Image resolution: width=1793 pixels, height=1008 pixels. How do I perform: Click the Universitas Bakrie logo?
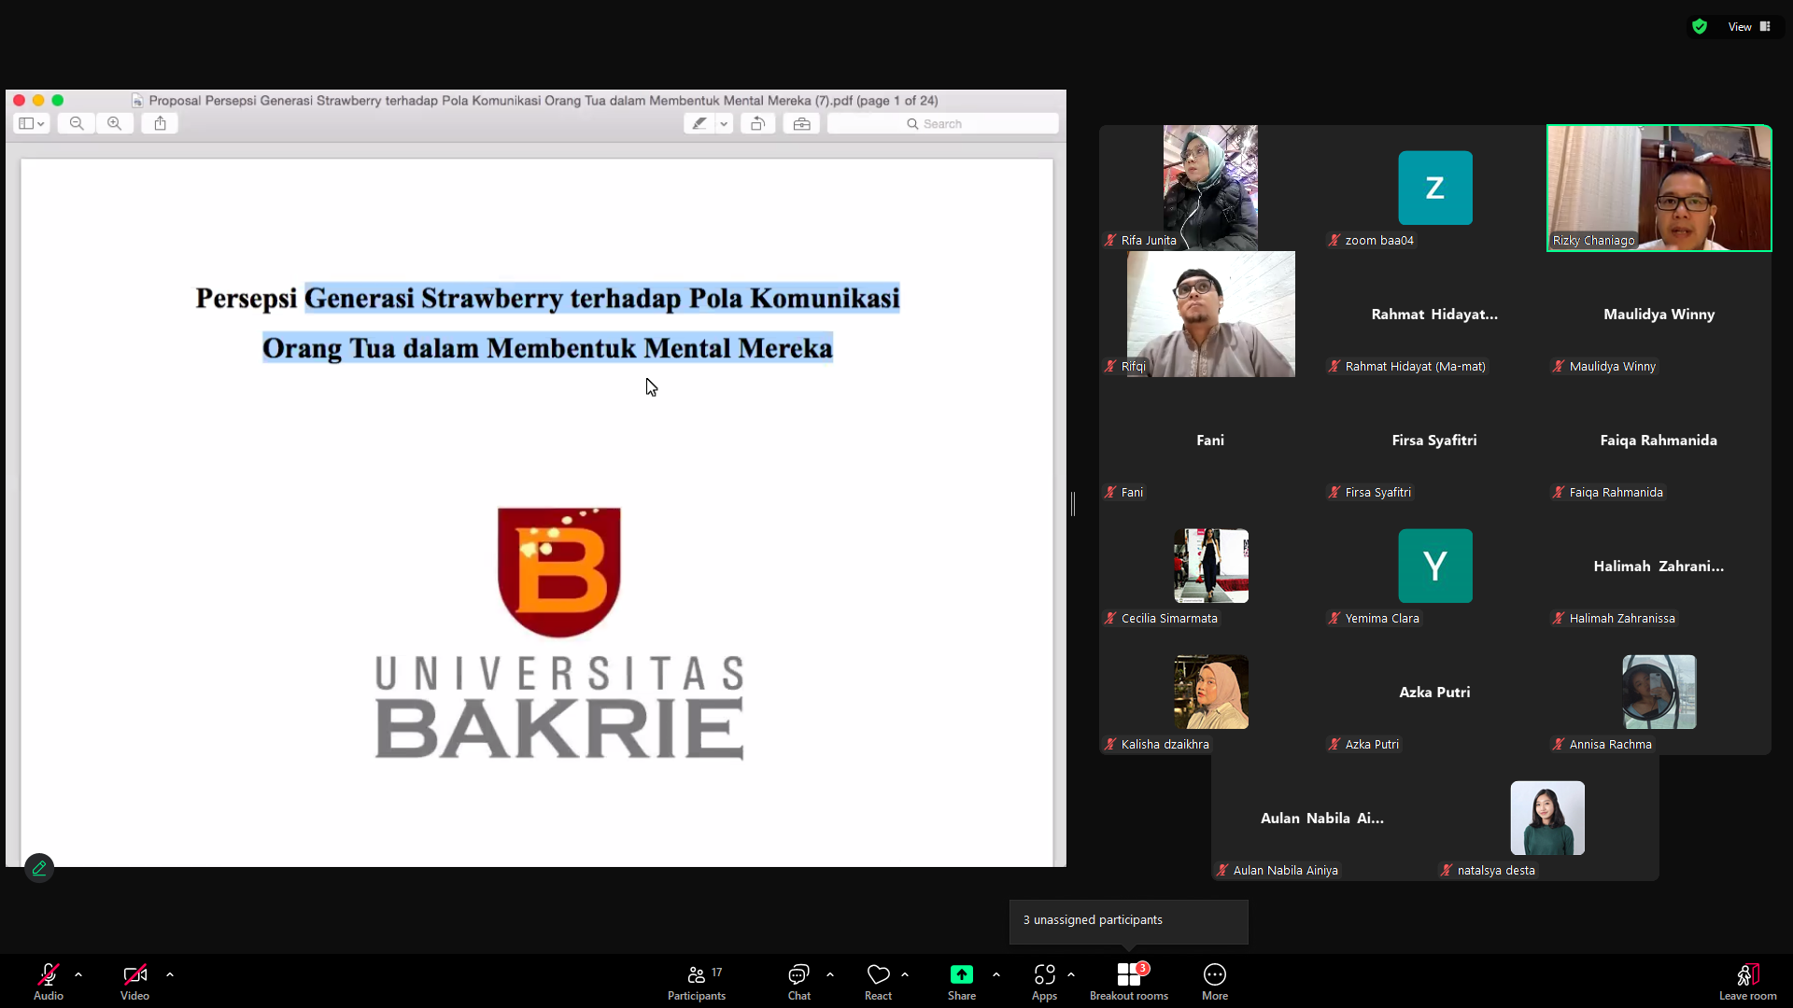559,633
